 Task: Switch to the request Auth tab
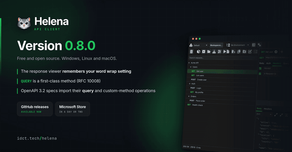(269, 63)
